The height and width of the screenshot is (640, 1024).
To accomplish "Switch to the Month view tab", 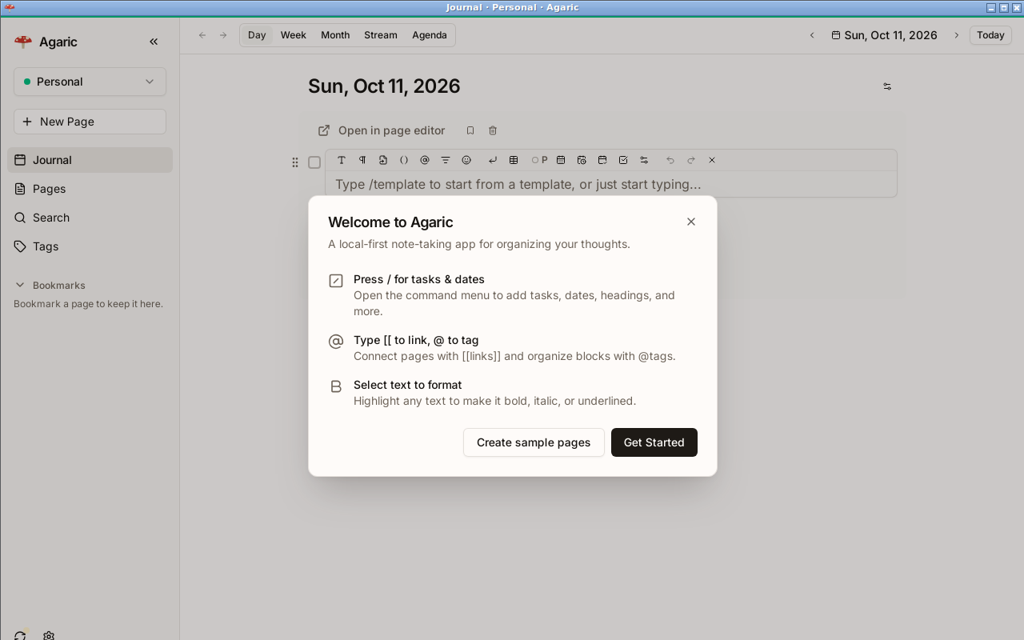I will click(335, 35).
